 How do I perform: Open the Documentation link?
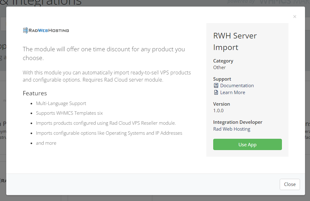click(x=237, y=85)
